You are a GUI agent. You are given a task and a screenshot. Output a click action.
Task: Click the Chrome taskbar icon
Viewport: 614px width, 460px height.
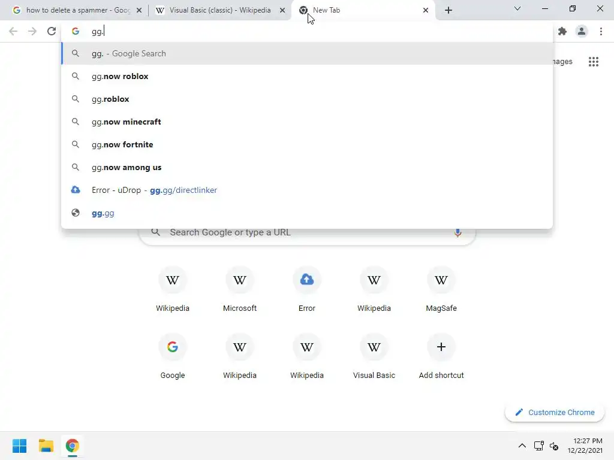pos(72,446)
